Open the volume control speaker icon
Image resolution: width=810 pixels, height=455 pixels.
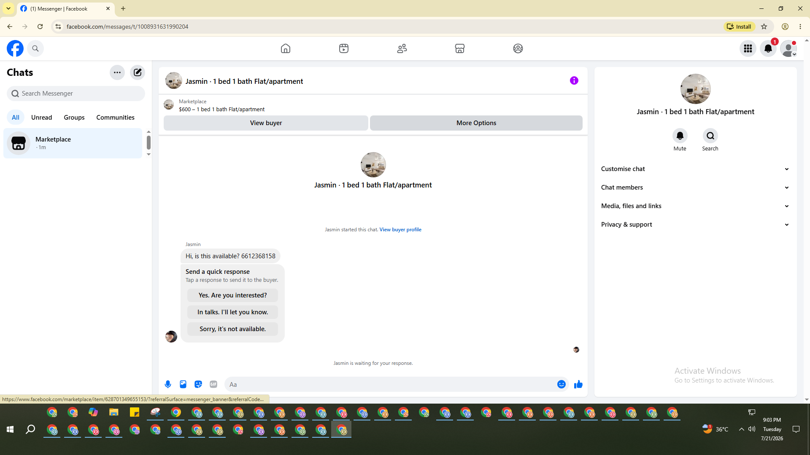point(752,429)
